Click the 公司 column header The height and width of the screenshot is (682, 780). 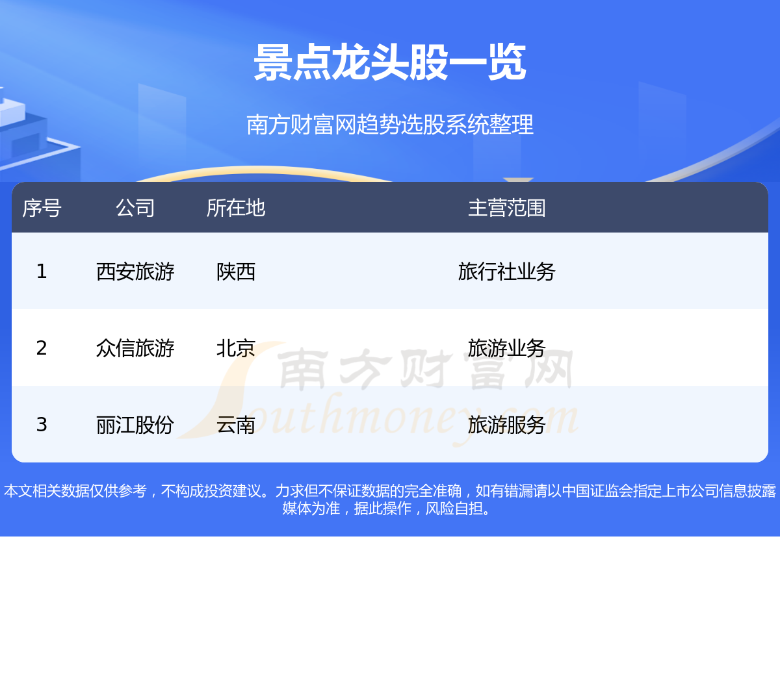point(135,208)
